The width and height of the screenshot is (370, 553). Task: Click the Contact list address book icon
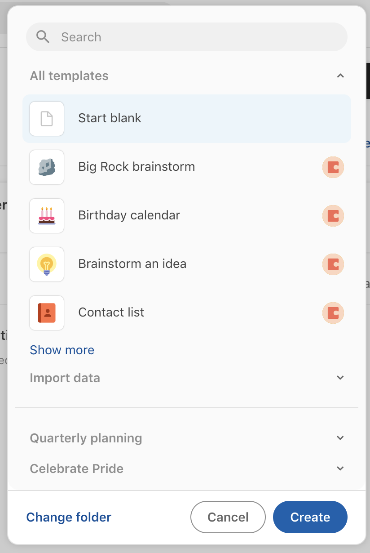(47, 313)
